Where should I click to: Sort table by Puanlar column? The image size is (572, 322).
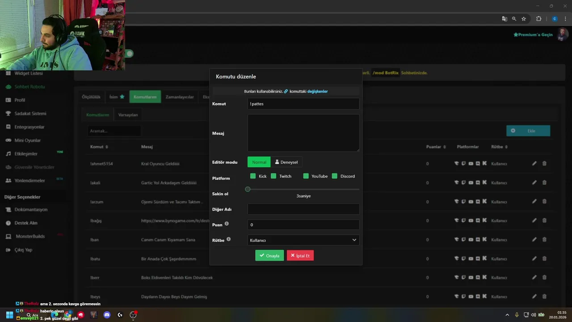[435, 147]
